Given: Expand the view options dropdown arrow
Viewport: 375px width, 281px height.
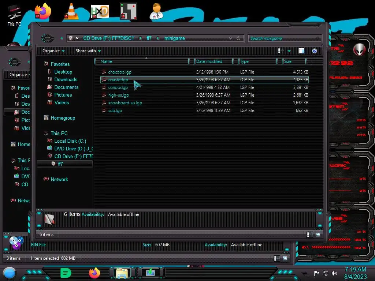Looking at the screenshot, I should click(289, 51).
